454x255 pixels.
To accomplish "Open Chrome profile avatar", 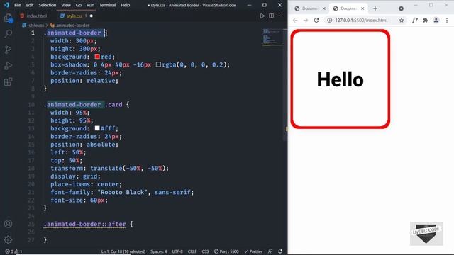I will [x=436, y=21].
